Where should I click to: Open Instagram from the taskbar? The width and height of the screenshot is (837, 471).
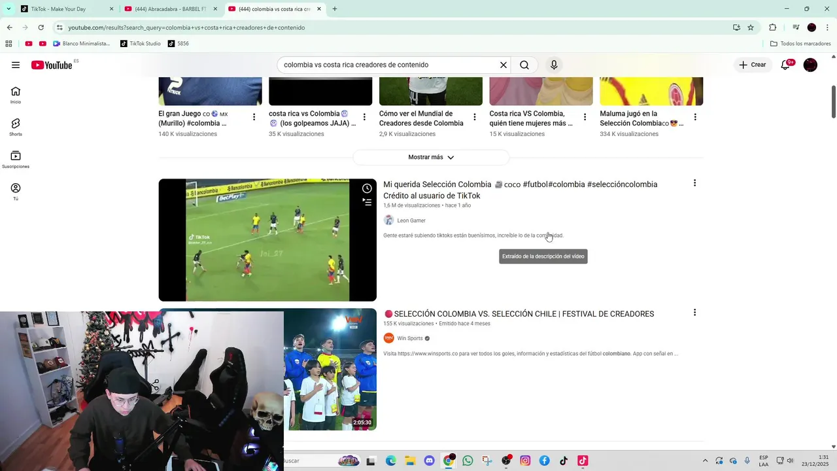525,461
